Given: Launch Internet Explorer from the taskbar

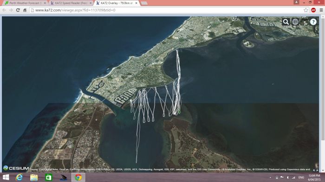Looking at the screenshot, I should (19, 177).
